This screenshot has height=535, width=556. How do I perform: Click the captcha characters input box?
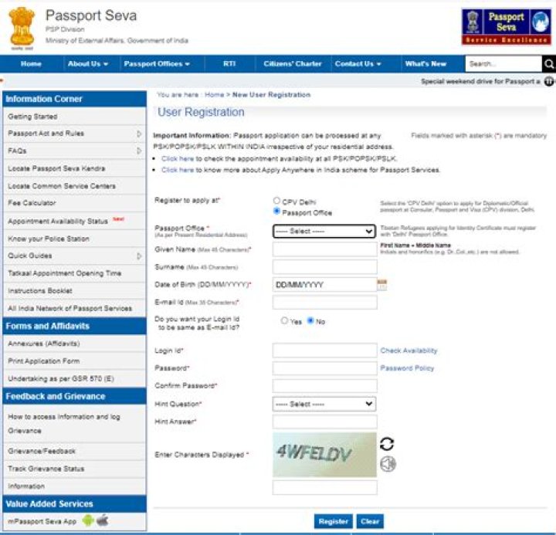click(x=324, y=487)
